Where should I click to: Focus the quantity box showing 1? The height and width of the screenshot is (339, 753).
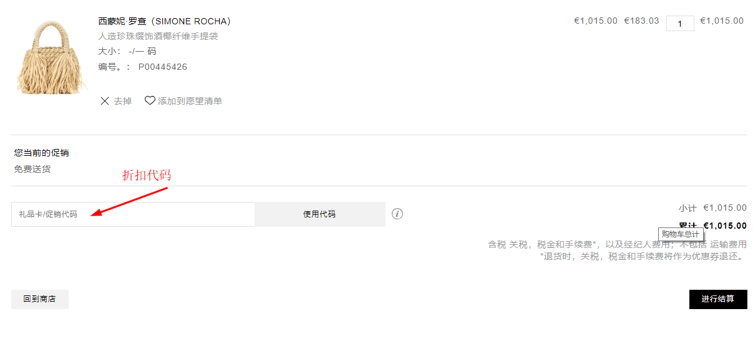pos(680,24)
